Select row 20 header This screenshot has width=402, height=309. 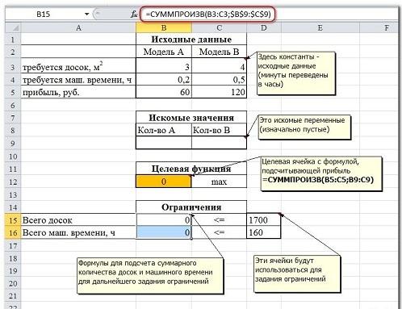pos(13,283)
